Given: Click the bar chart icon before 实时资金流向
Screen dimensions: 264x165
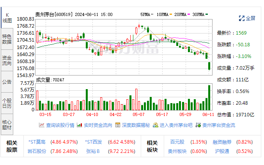Looking at the screenshot, I should (80, 125).
